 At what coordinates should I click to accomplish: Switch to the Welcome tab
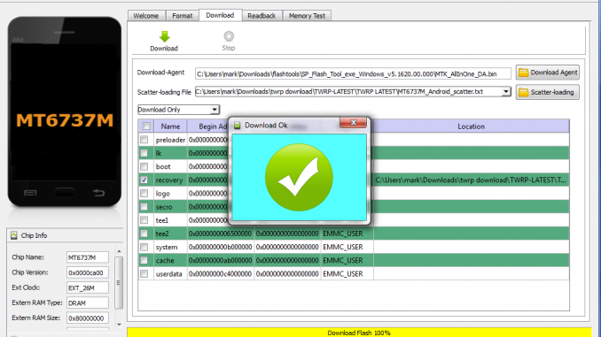point(146,16)
